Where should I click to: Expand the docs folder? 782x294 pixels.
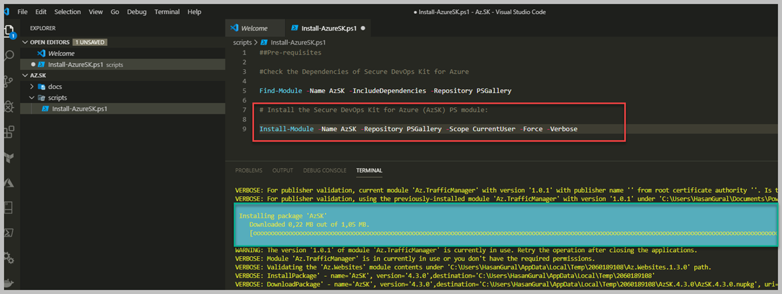tap(33, 86)
